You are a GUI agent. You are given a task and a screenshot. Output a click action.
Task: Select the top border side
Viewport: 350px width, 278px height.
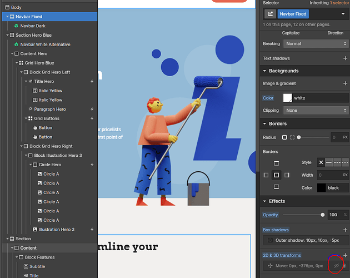point(276,163)
